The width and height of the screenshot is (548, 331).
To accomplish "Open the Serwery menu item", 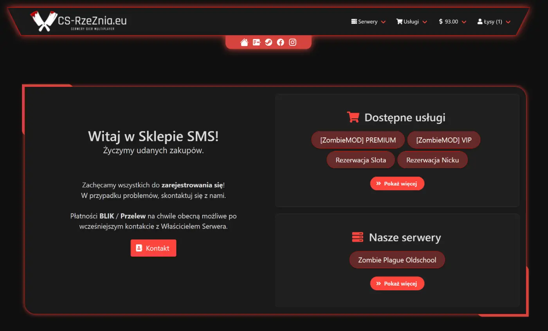I will pos(367,22).
